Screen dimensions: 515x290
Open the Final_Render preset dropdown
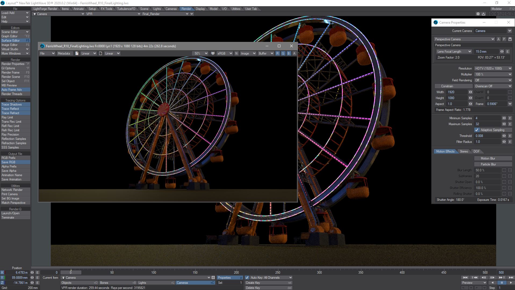[165, 14]
